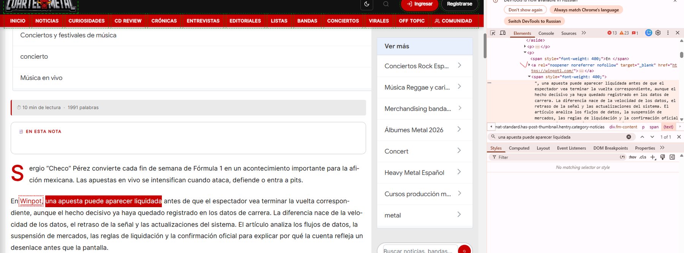Select the (text) breadcrumb item

[668, 127]
